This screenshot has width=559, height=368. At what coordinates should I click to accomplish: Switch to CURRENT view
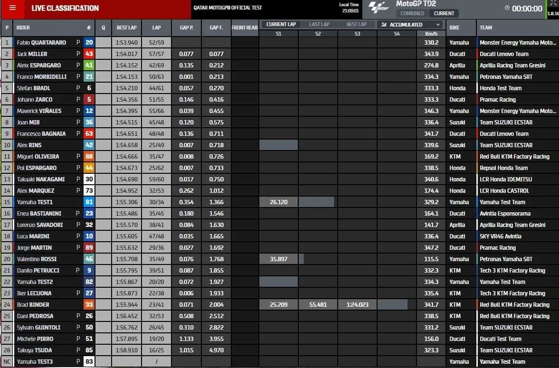[444, 13]
